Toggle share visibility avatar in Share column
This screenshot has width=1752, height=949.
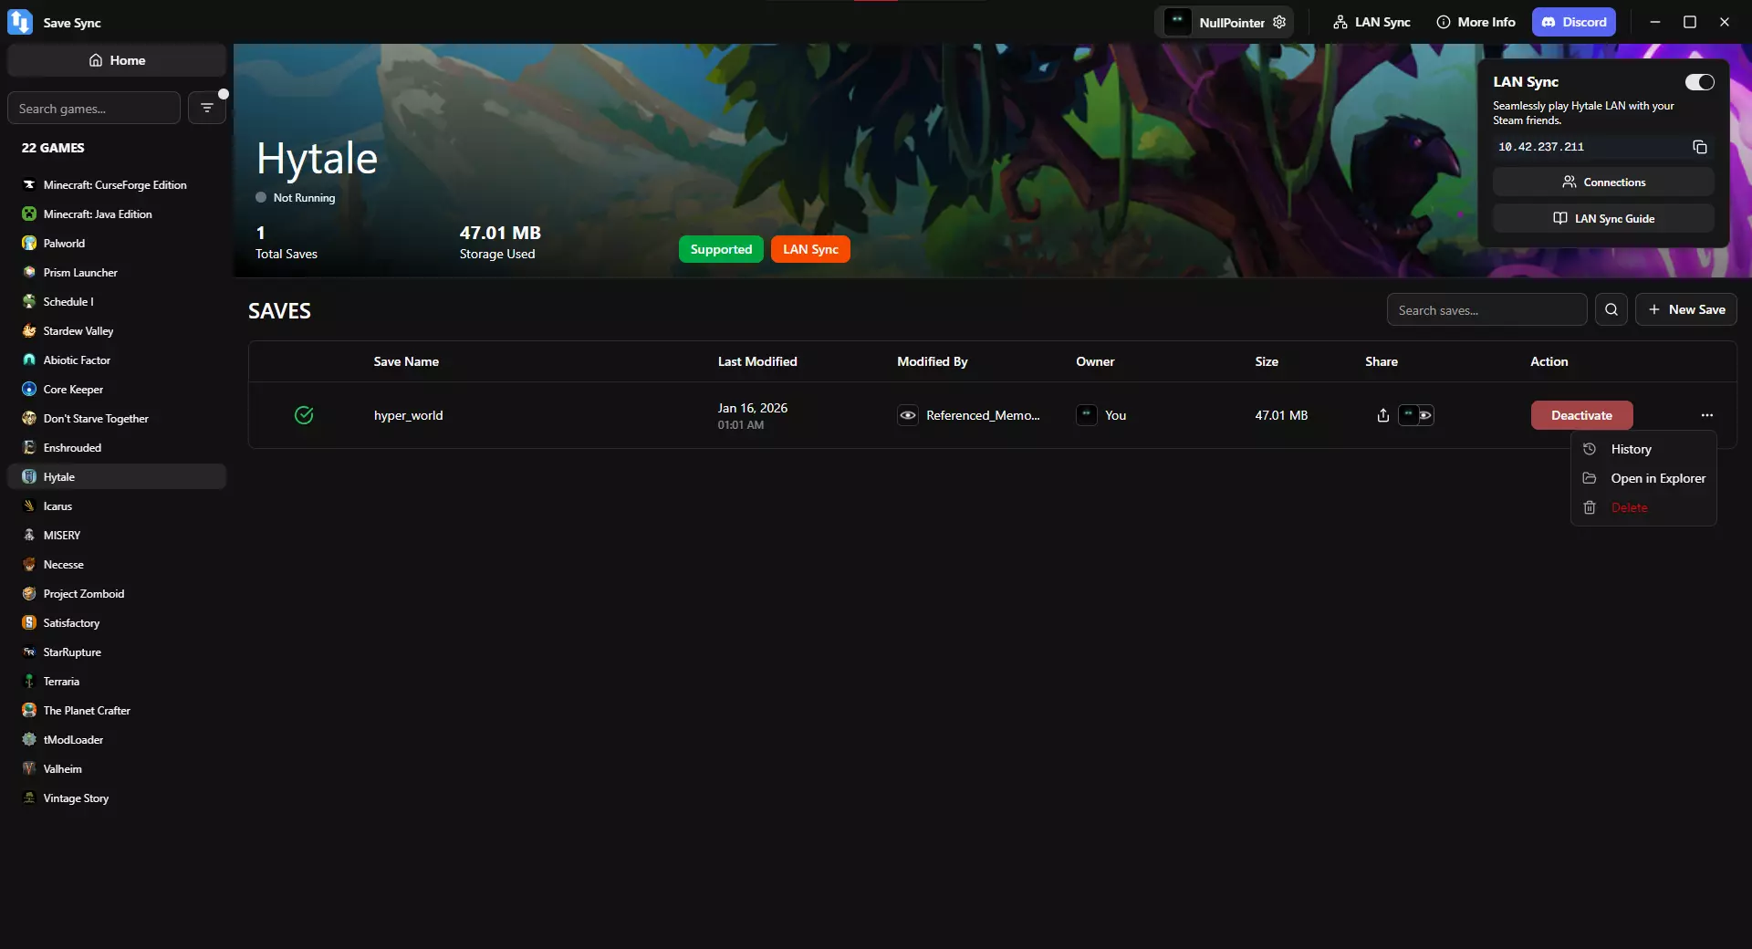coord(1415,415)
